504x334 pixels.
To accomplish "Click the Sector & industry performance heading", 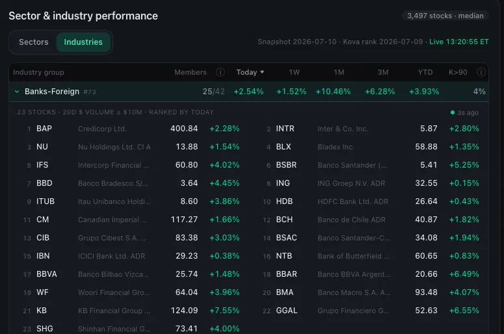I will coord(83,16).
